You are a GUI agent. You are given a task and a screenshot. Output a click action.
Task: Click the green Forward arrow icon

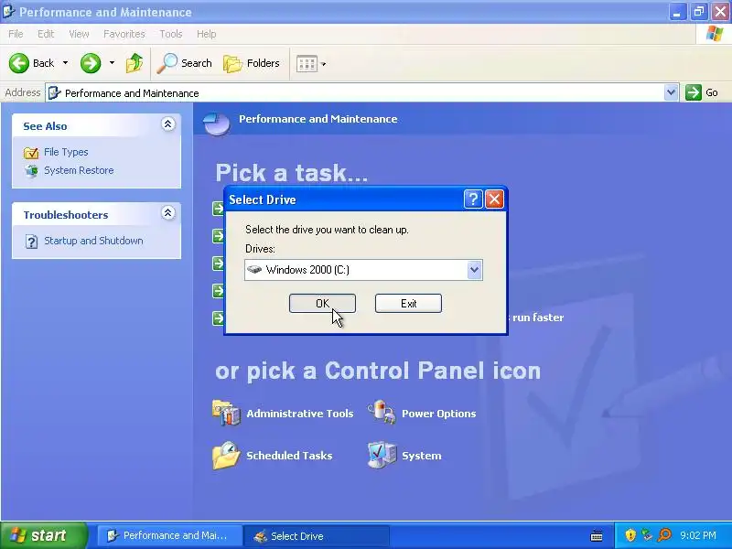(91, 63)
